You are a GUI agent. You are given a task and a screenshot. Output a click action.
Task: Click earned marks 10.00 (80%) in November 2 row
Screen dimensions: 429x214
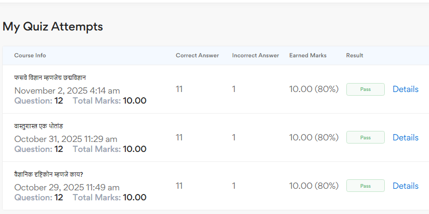[314, 89]
